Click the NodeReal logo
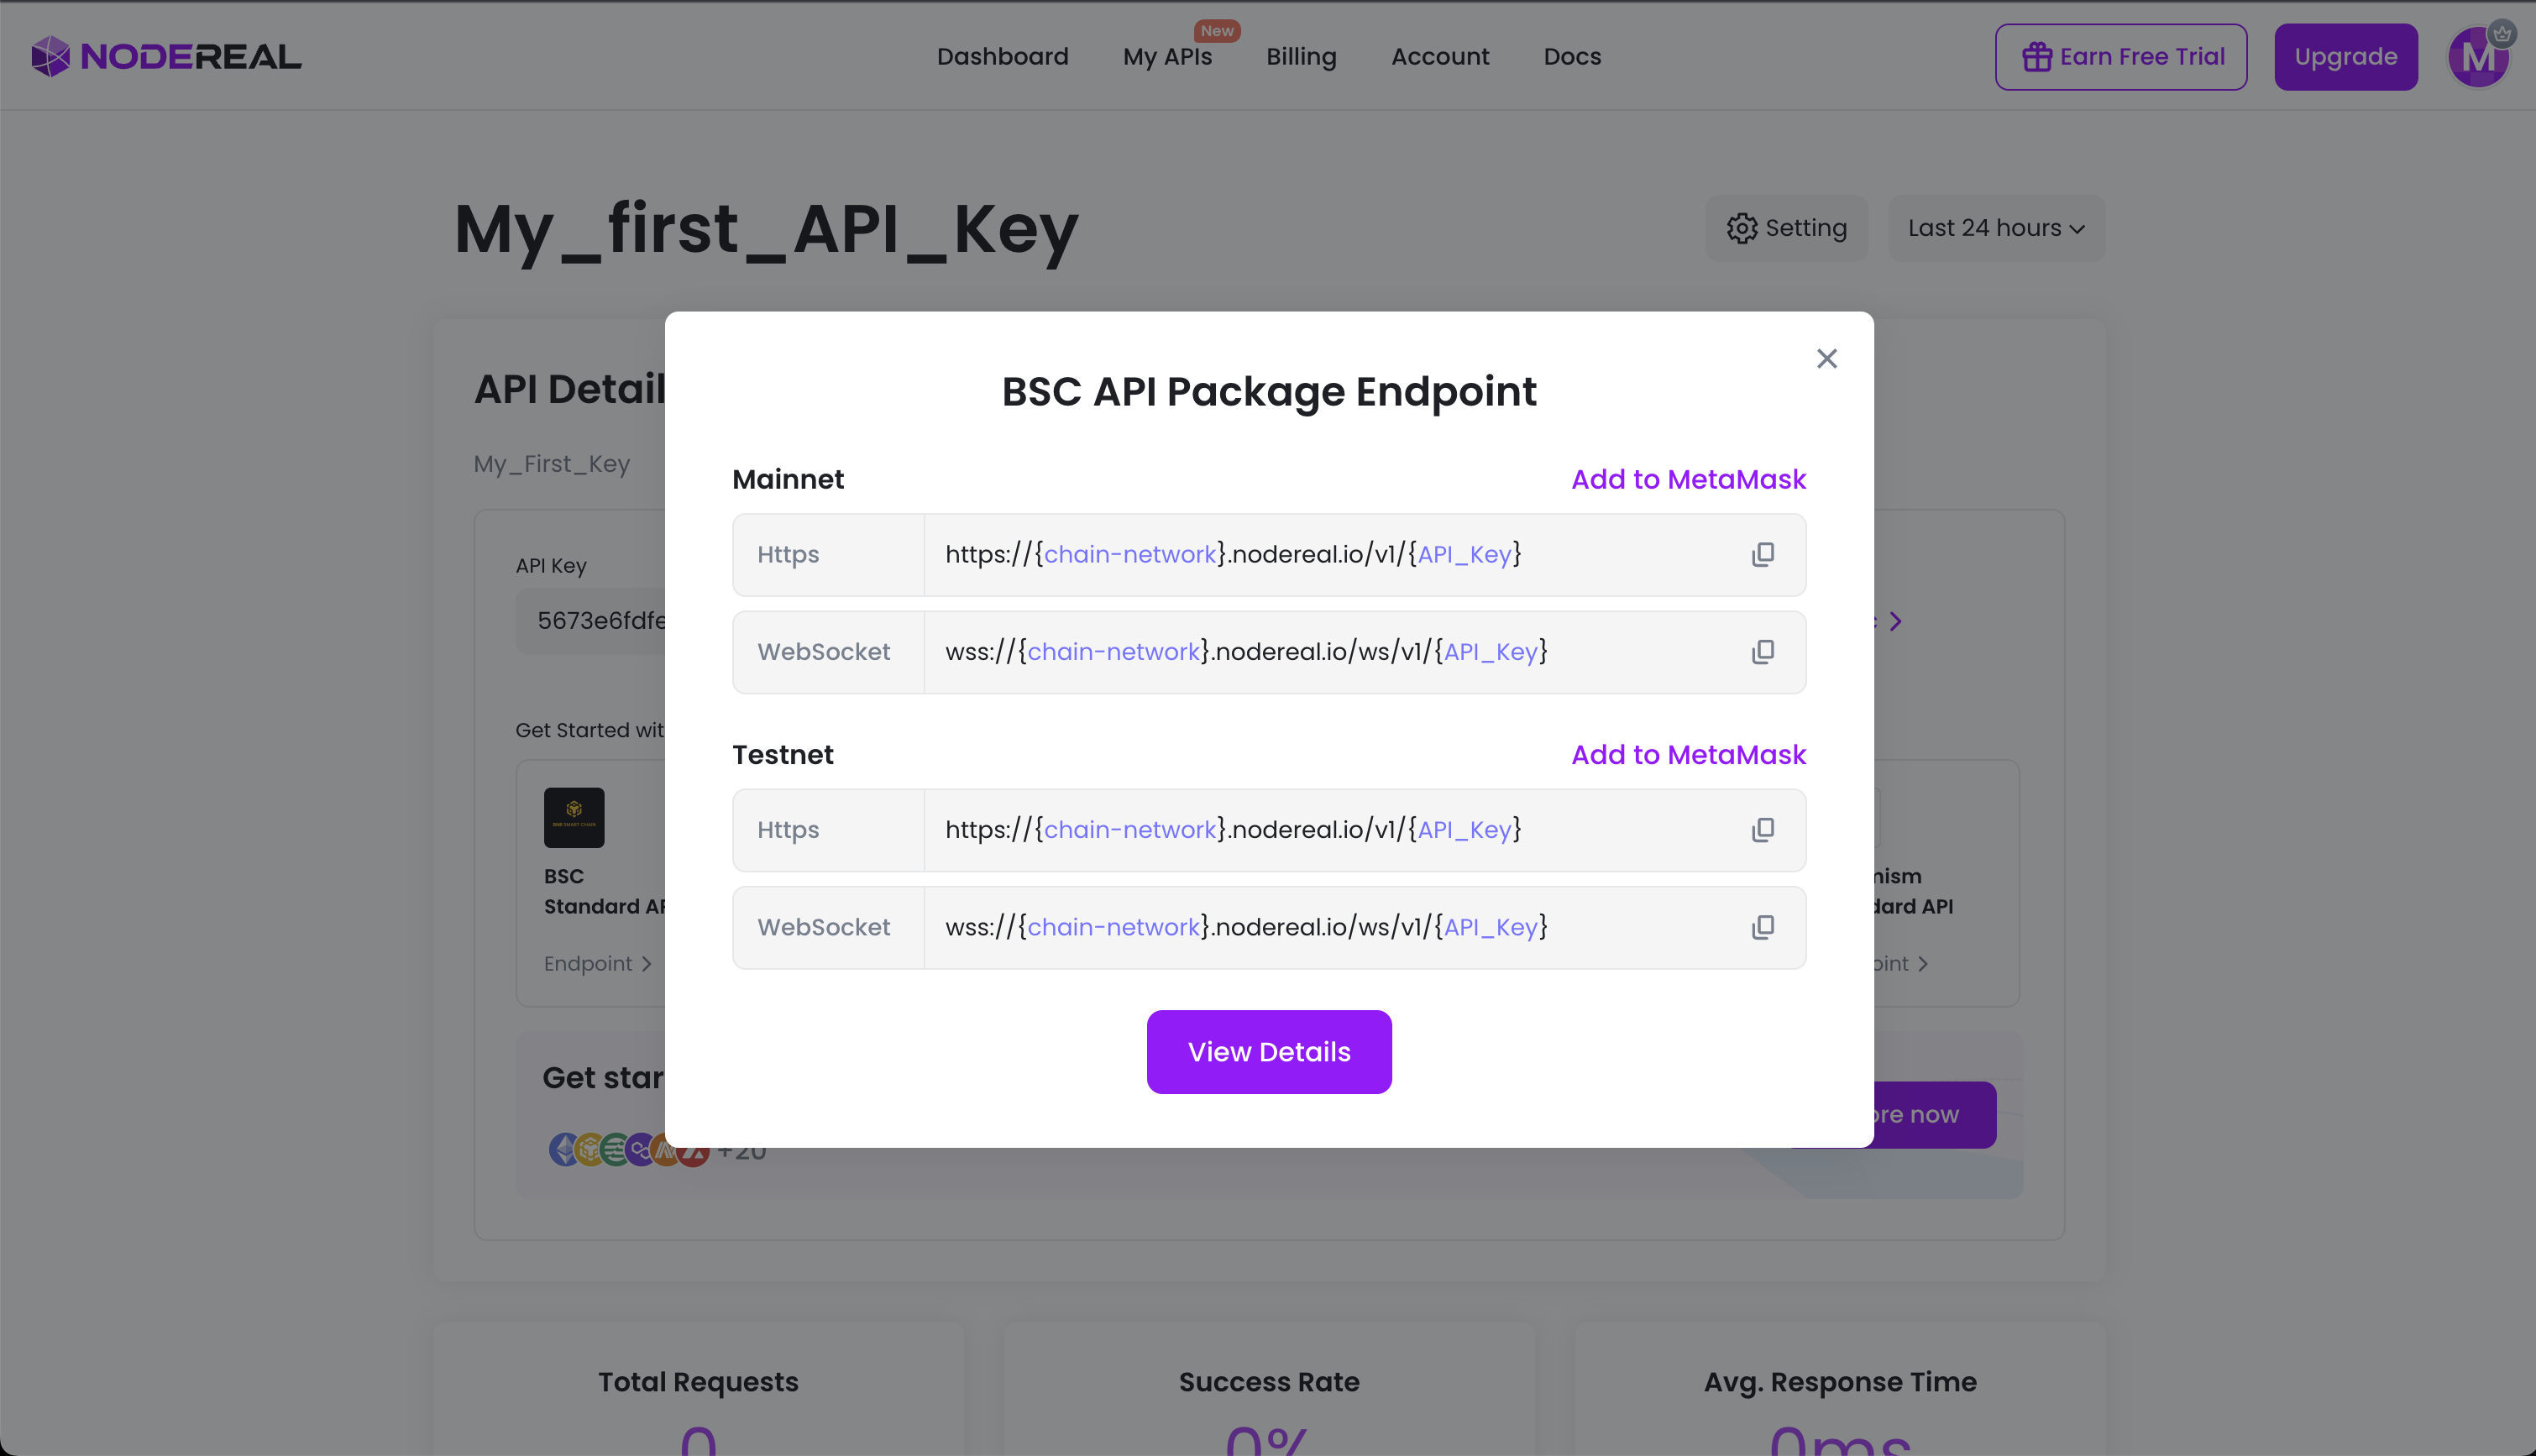Screen dimensions: 2536x1456 [166, 57]
